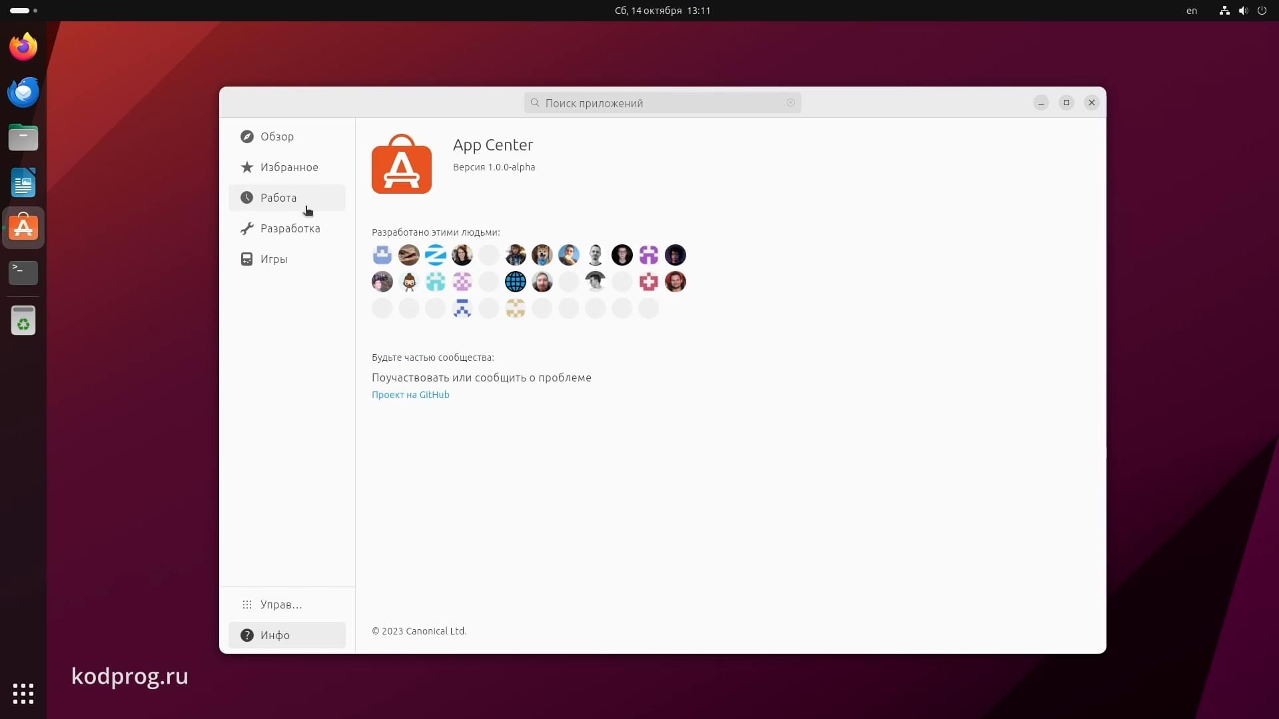The width and height of the screenshot is (1279, 719).
Task: Open the Shiba Inu dog contributor avatar
Action: [x=542, y=255]
